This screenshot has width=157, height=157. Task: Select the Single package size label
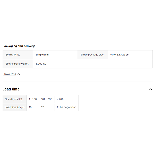[x=92, y=55]
